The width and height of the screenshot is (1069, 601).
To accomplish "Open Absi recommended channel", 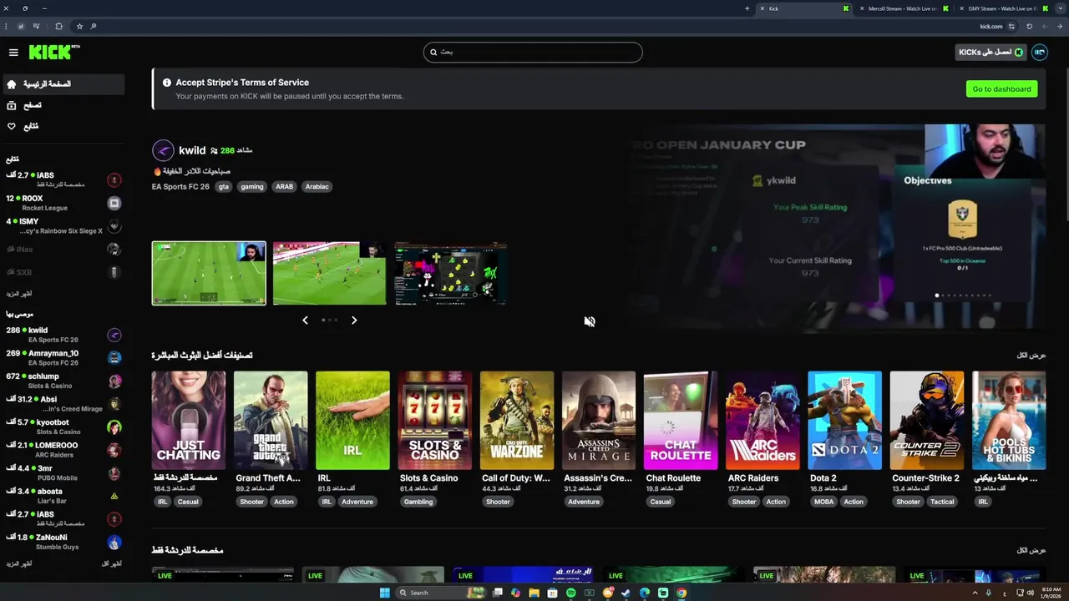I will [x=63, y=403].
